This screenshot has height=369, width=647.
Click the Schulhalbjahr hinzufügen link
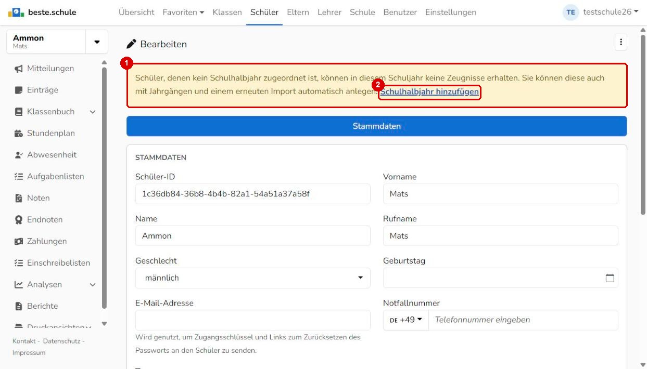click(429, 92)
